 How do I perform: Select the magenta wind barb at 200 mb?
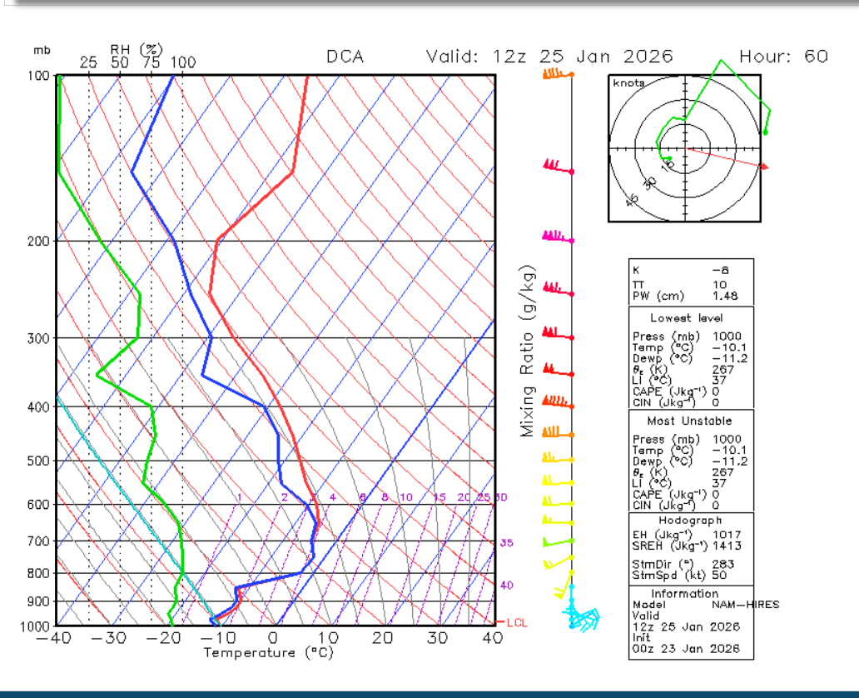[556, 237]
